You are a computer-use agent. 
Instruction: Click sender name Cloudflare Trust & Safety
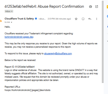click(19, 19)
